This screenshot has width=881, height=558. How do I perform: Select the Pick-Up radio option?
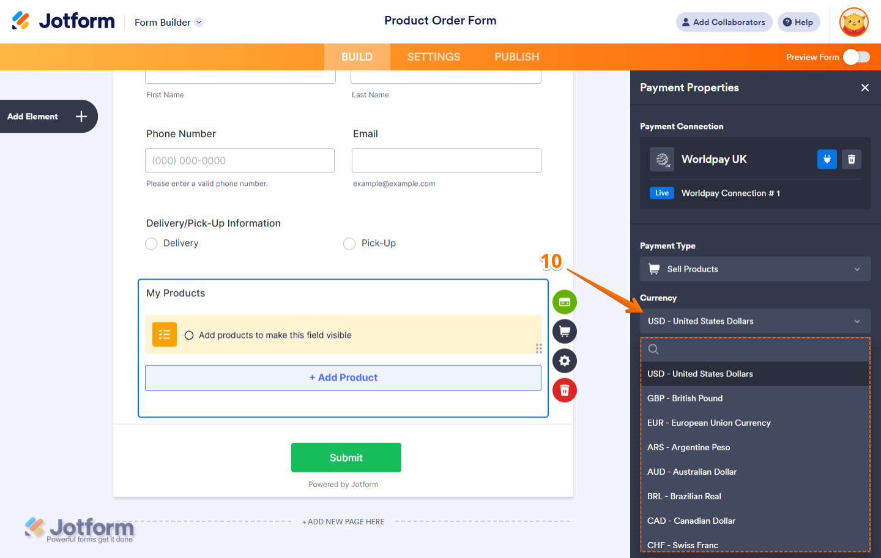349,244
